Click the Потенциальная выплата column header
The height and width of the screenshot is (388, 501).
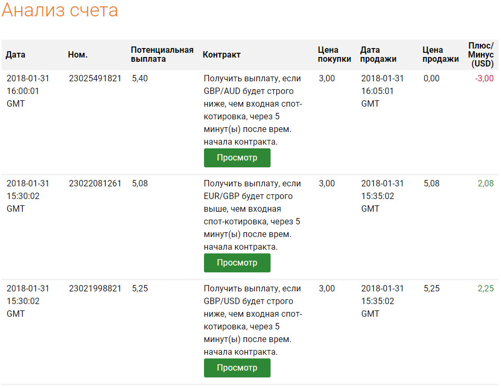click(162, 54)
